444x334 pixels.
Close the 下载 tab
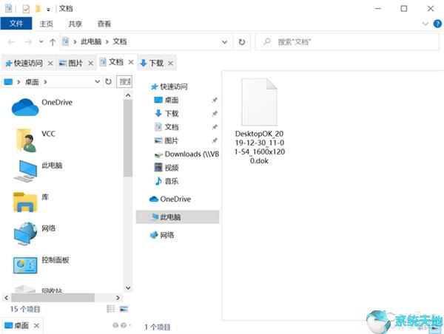[170, 63]
